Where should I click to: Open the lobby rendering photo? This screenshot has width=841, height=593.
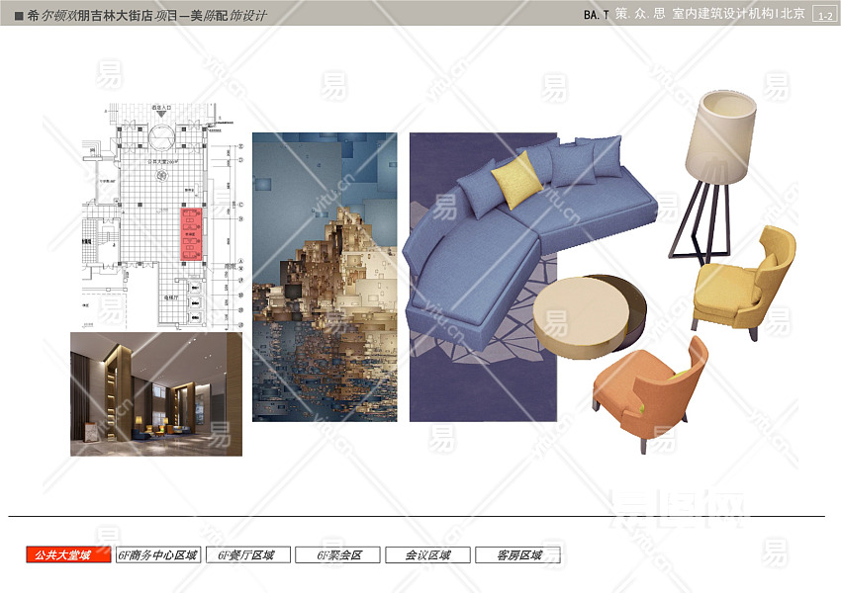pyautogui.click(x=155, y=393)
